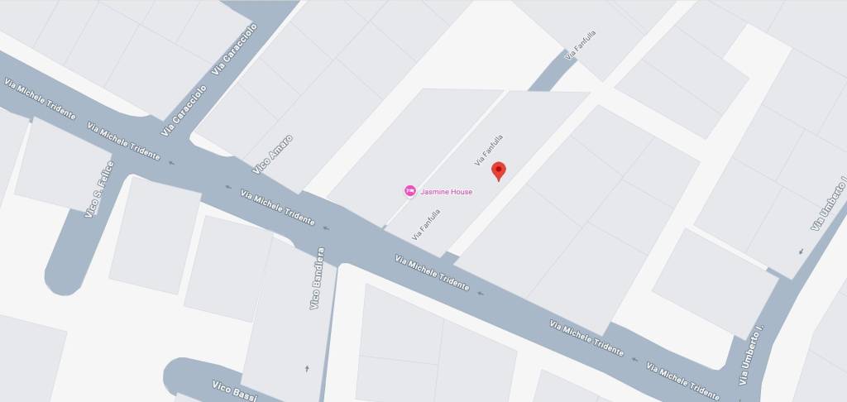Click Via Fanfulla label on the short road stub
847x402 pixels.
pyautogui.click(x=581, y=45)
